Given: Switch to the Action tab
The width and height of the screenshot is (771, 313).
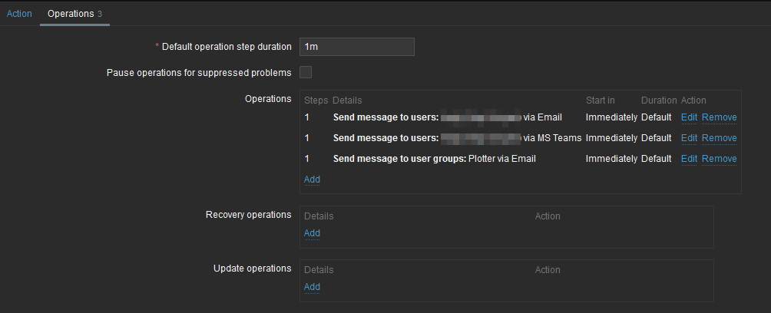Looking at the screenshot, I should pyautogui.click(x=19, y=14).
